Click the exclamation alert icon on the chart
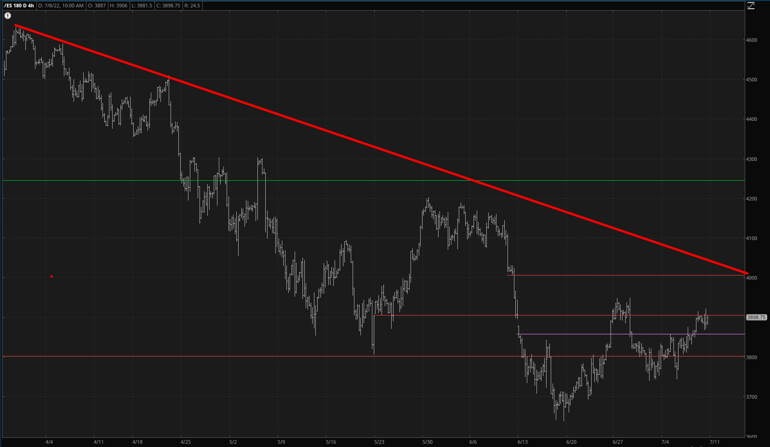Viewport: 770px width, 447px height. (8, 16)
